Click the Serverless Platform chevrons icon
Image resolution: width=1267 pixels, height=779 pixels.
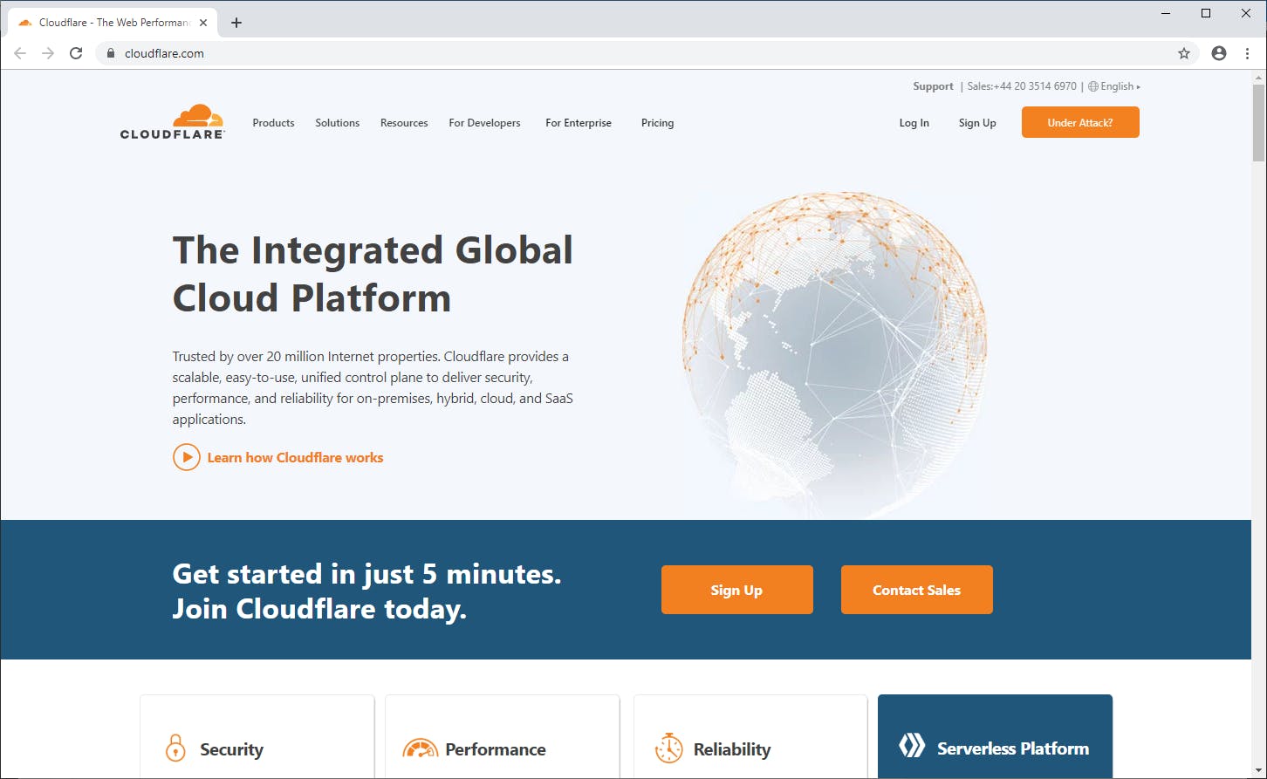coord(912,746)
